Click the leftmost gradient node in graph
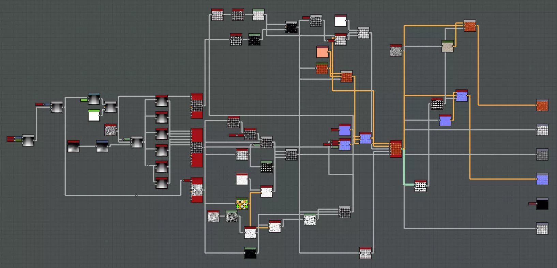557x268 pixels. click(x=28, y=140)
